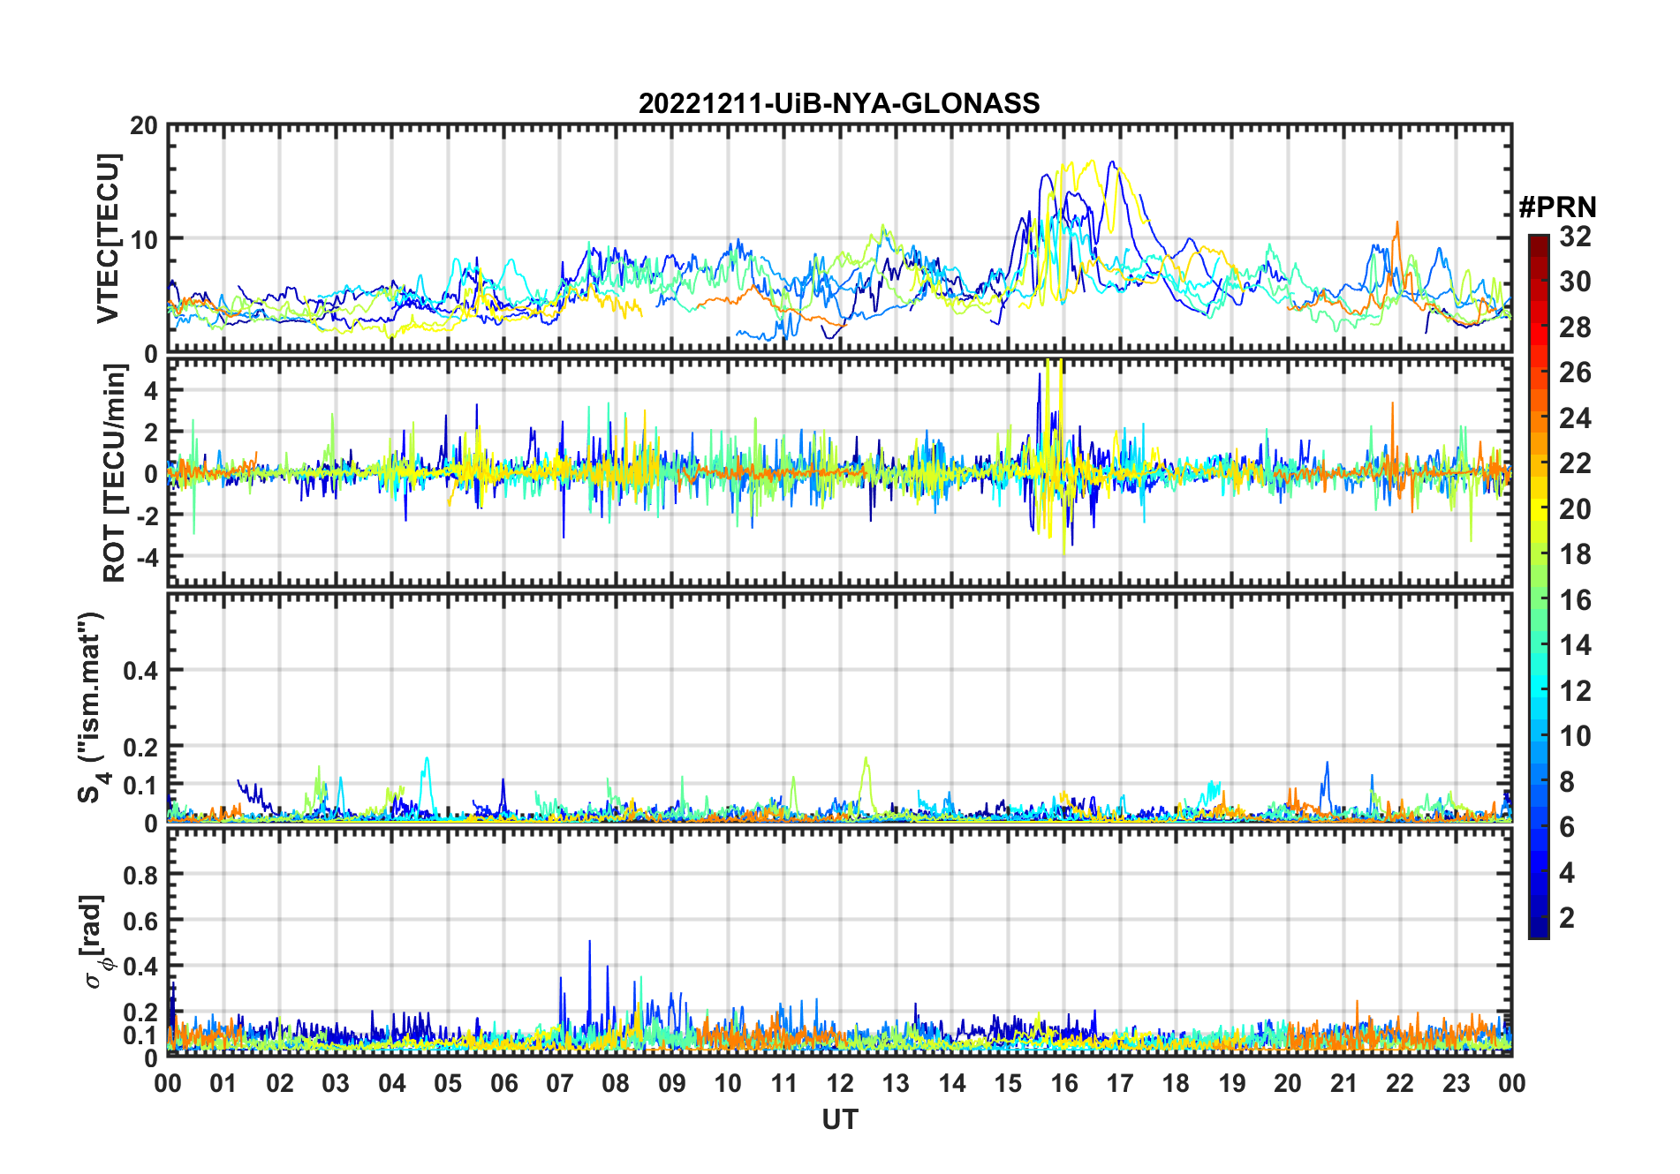Viewport: 1680px width, 1174px height.
Task: Click σφ axis tick label 0.6
Action: (x=141, y=921)
